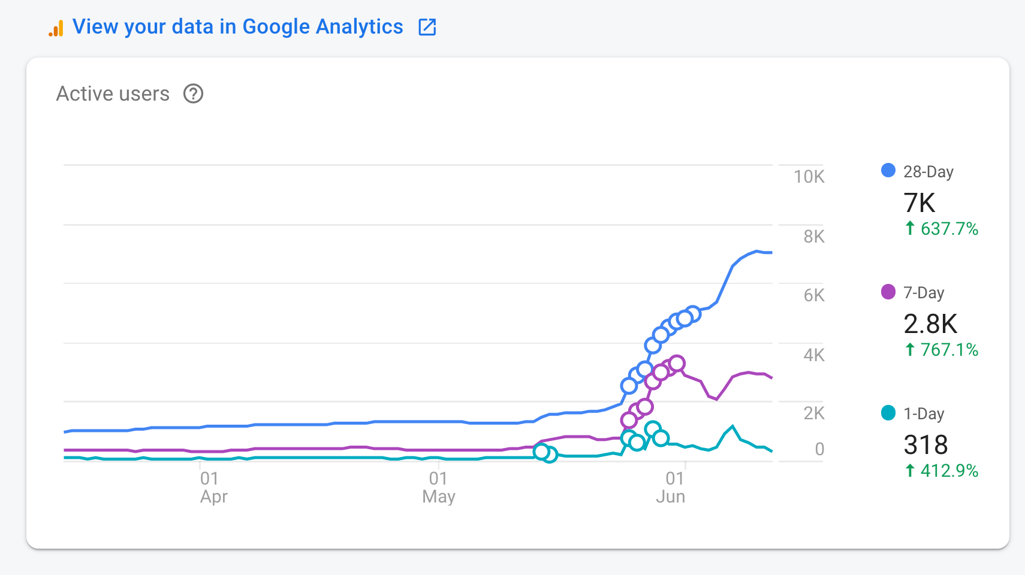Click the 767.1% increase indicator
This screenshot has height=575, width=1025.
point(941,350)
